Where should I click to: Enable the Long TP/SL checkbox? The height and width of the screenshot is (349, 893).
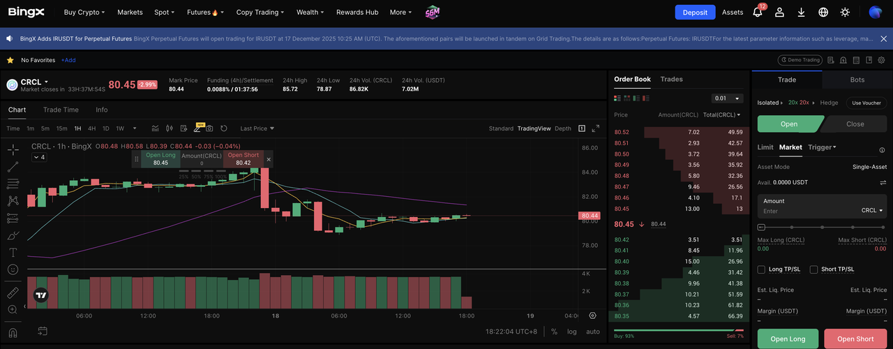click(x=762, y=269)
